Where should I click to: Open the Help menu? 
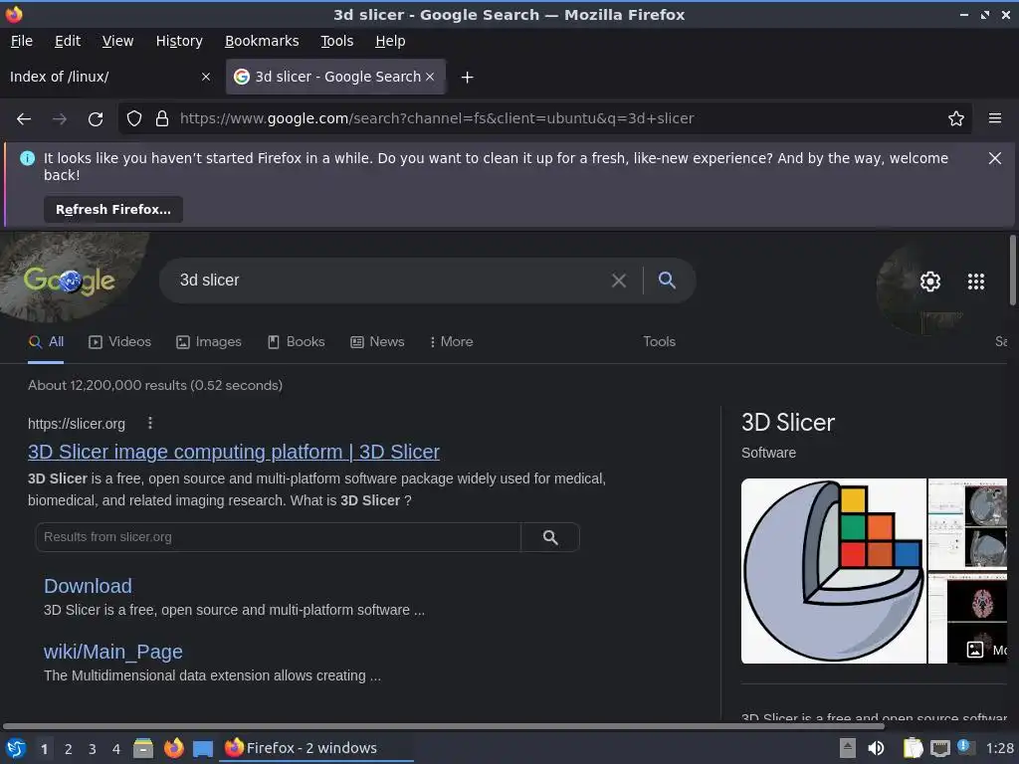click(390, 41)
